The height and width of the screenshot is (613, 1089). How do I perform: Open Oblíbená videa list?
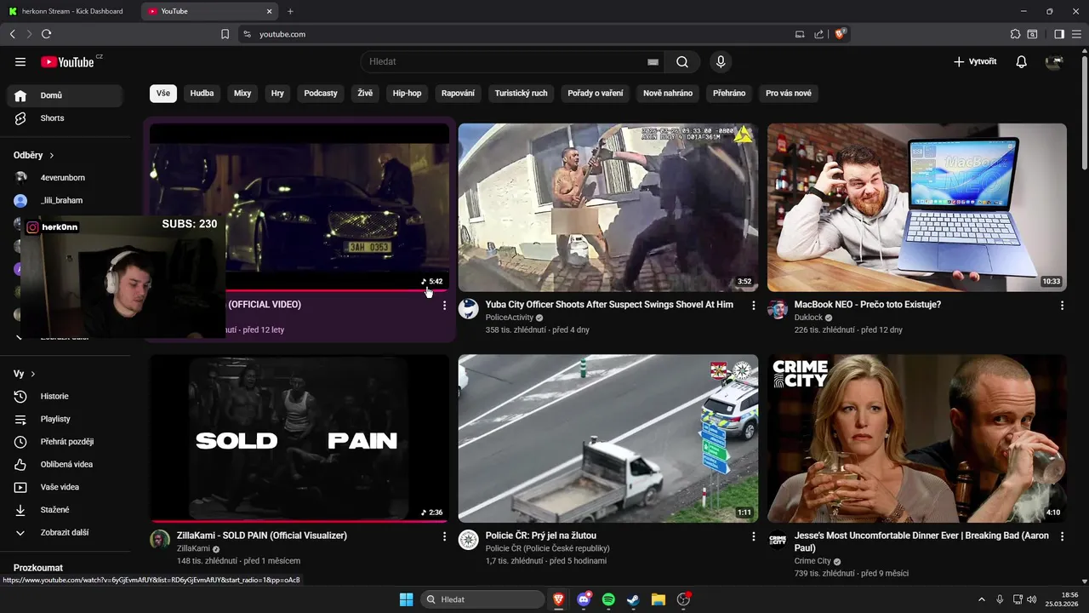66,464
